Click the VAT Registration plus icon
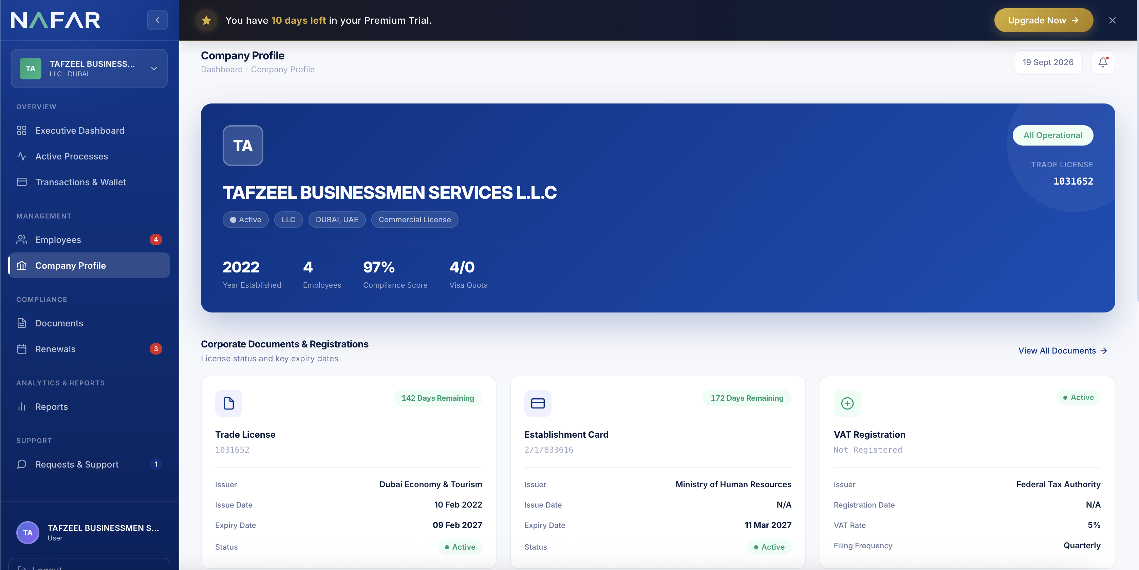This screenshot has width=1139, height=570. pos(847,403)
